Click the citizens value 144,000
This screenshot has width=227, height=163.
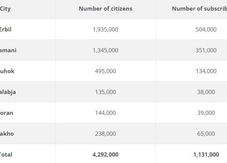point(105,113)
